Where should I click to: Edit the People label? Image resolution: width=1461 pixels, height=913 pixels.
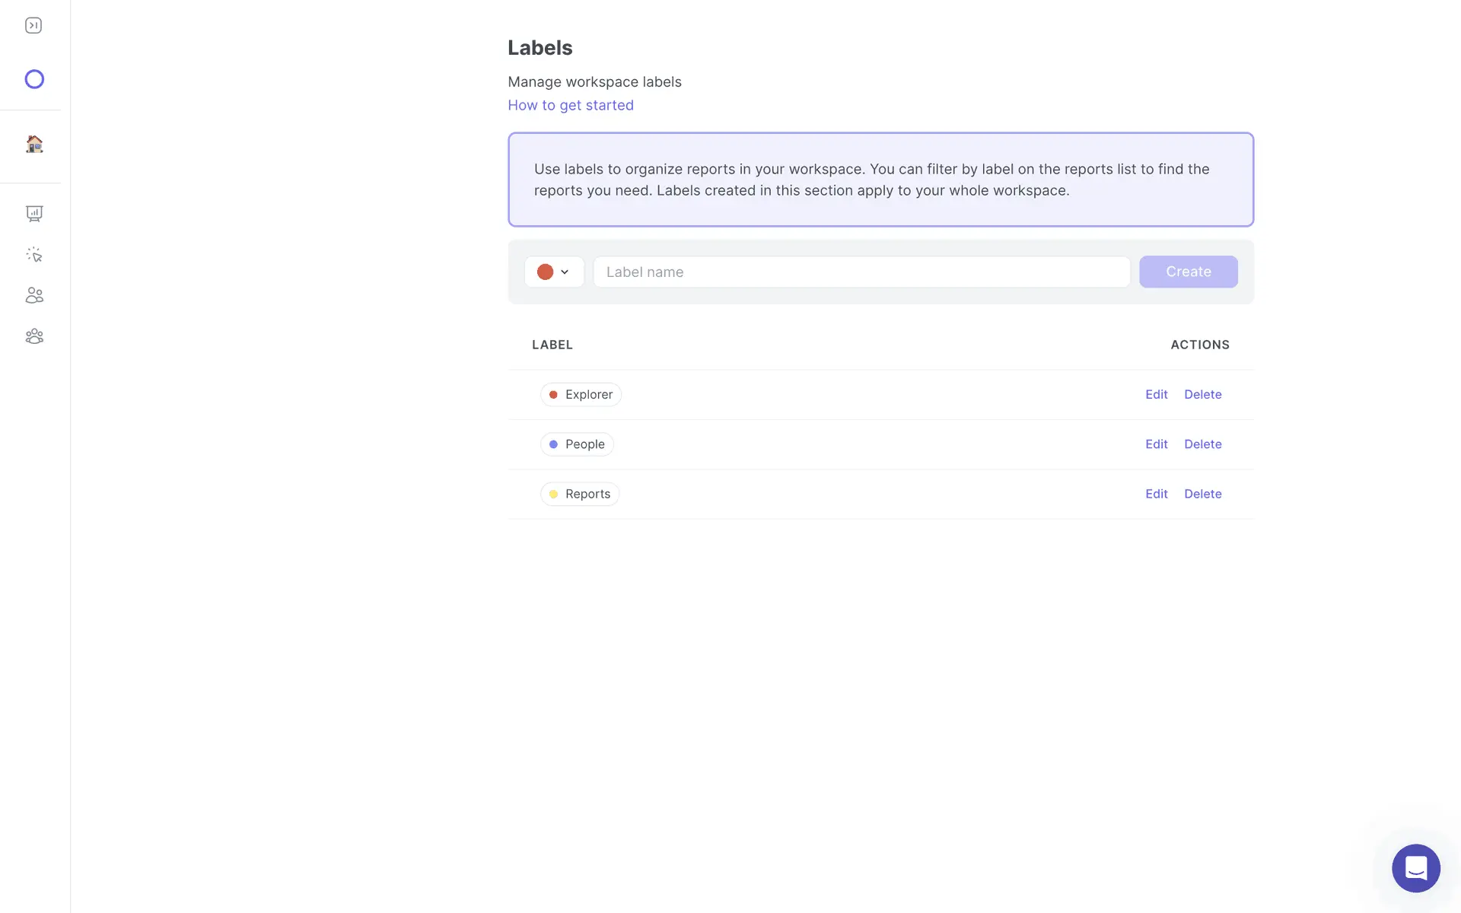(1156, 444)
